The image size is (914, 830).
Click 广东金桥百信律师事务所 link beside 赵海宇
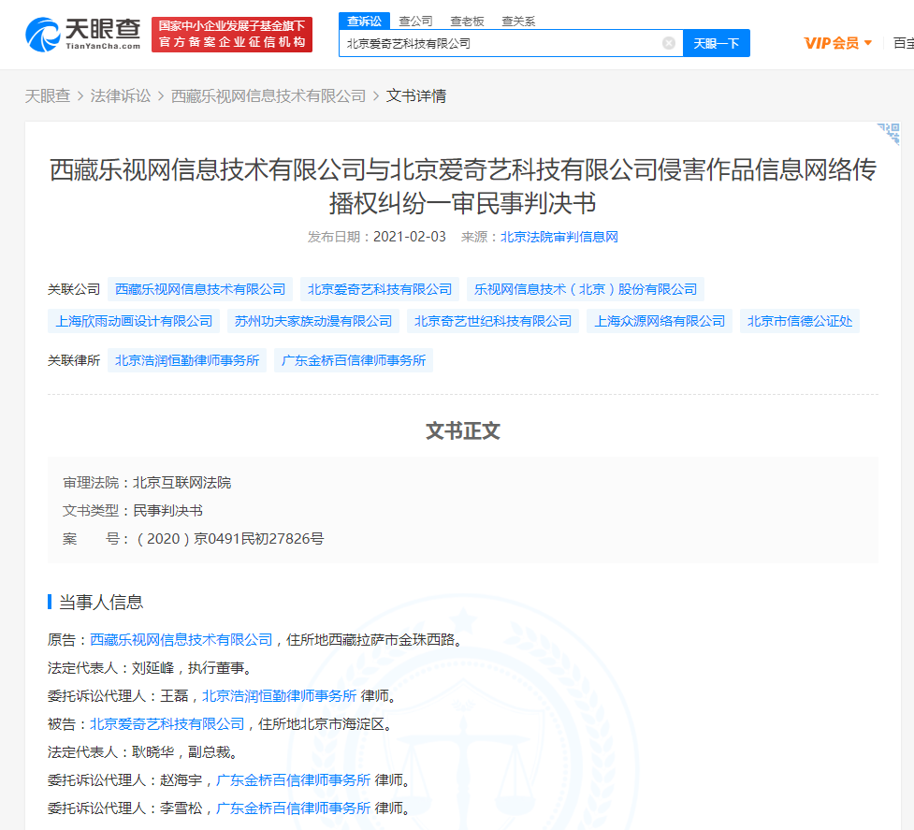293,779
